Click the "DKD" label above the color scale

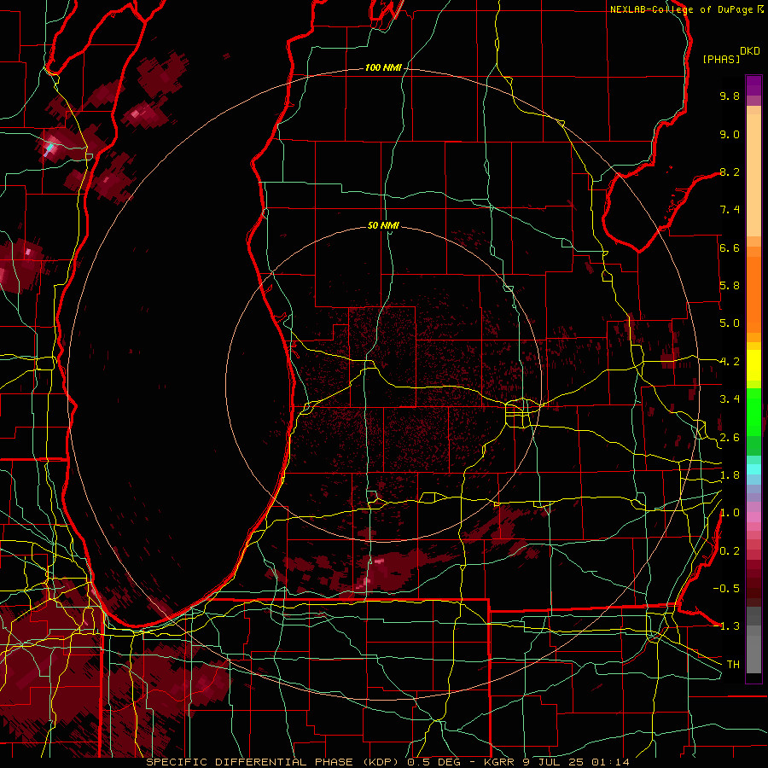tap(749, 51)
